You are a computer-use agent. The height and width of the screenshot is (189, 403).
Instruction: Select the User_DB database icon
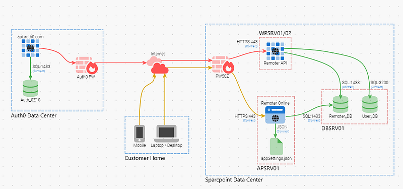click(370, 105)
